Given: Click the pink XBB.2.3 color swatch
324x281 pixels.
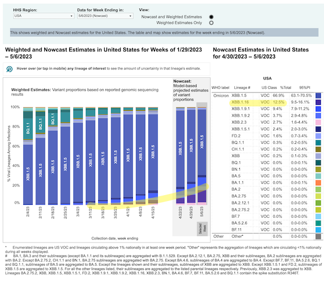Looking at the screenshot, I should [318, 122].
